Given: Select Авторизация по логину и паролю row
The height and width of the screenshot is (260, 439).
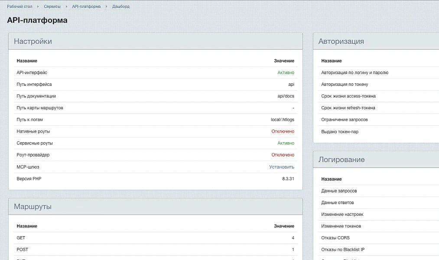Looking at the screenshot, I should (x=378, y=72).
